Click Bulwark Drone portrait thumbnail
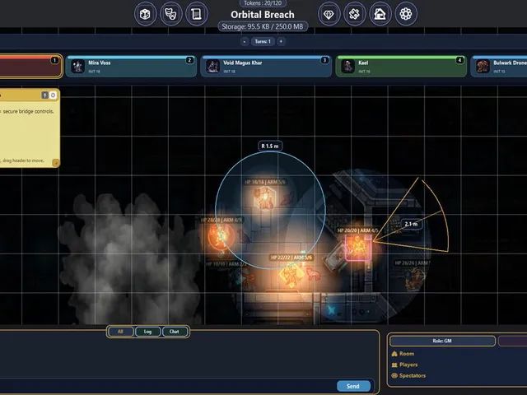This screenshot has height=395, width=527. click(x=483, y=66)
